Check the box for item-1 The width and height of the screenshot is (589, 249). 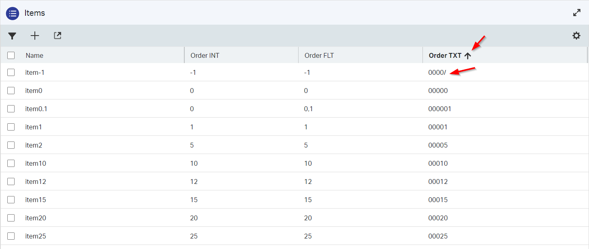(x=11, y=72)
